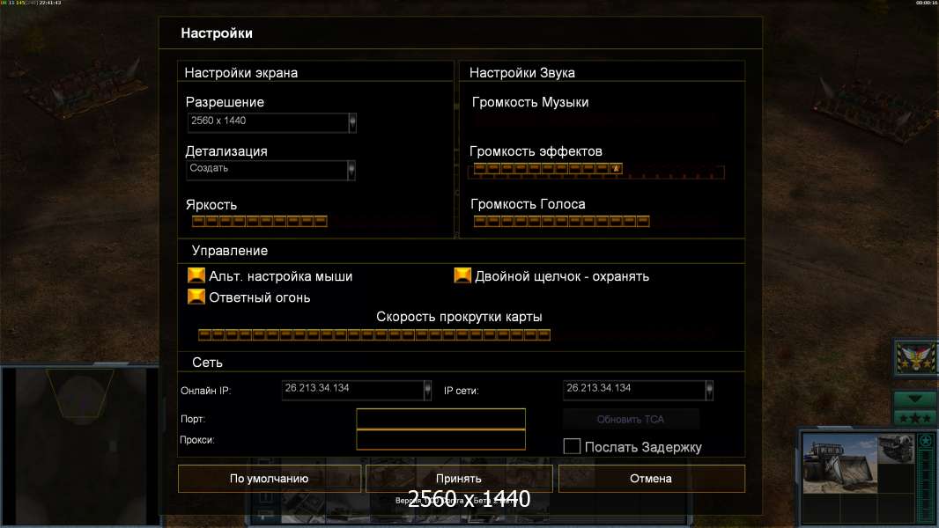Screen dimensions: 939x528
Task: Click the Настройки Звука section heading
Action: (x=522, y=72)
